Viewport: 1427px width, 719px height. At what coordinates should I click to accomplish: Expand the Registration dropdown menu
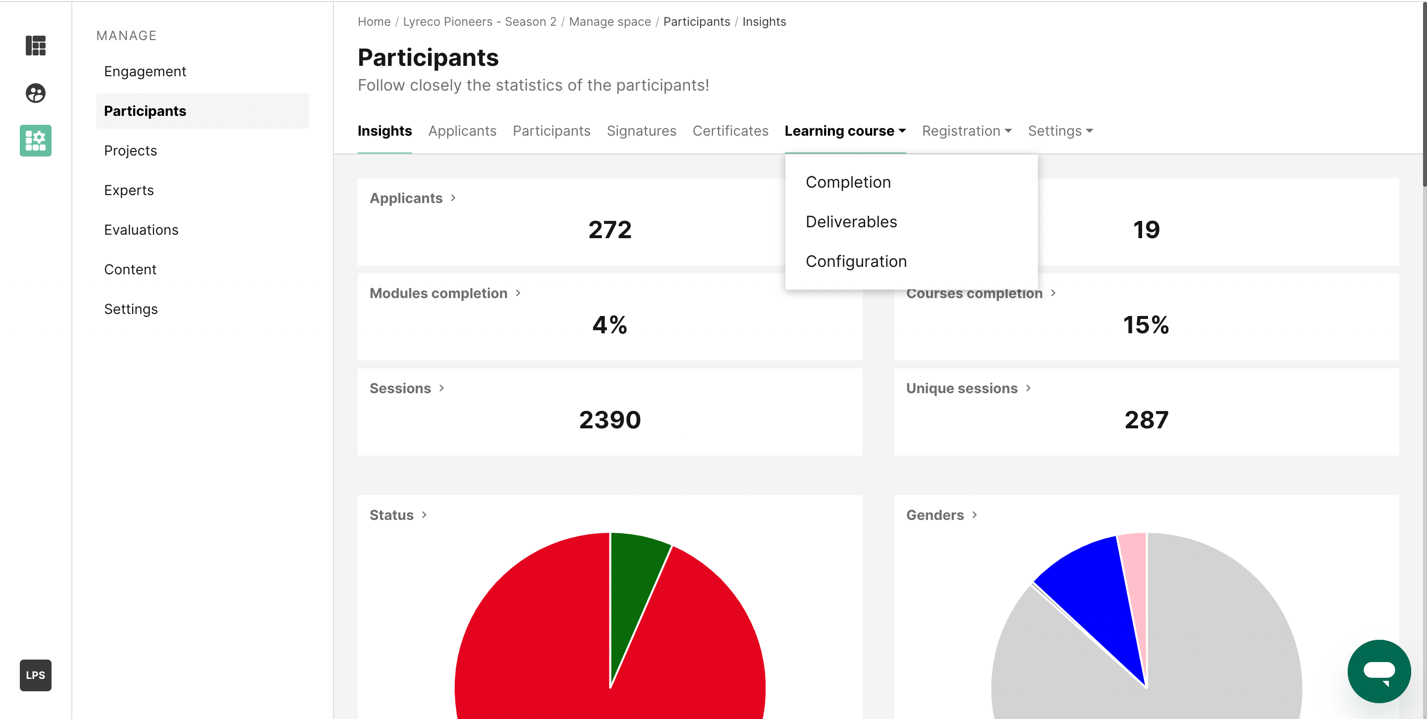[966, 130]
